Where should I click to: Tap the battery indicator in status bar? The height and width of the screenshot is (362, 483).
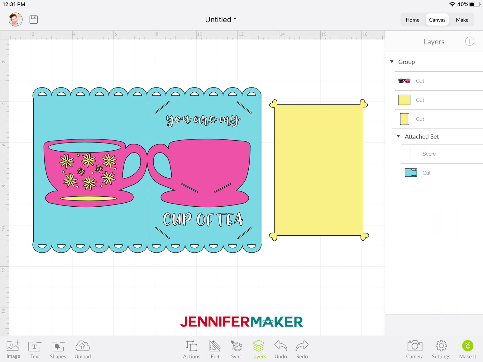(475, 4)
